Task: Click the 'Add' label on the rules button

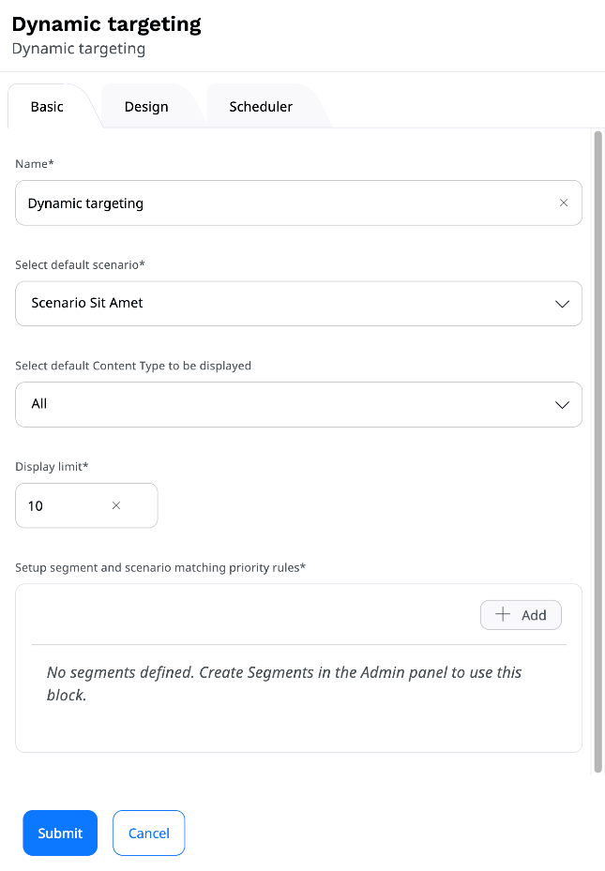Action: pos(534,615)
